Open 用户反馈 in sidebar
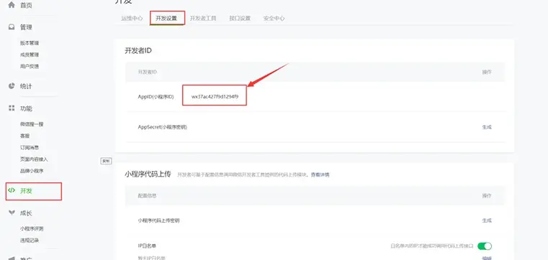This screenshot has width=548, height=260. [30, 66]
